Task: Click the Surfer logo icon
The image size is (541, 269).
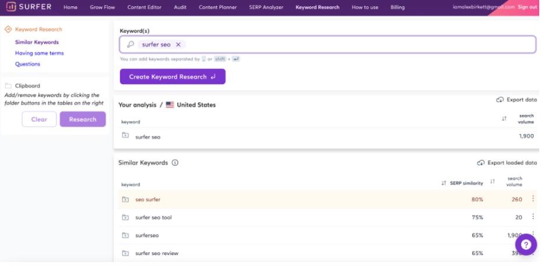Action: coord(11,6)
